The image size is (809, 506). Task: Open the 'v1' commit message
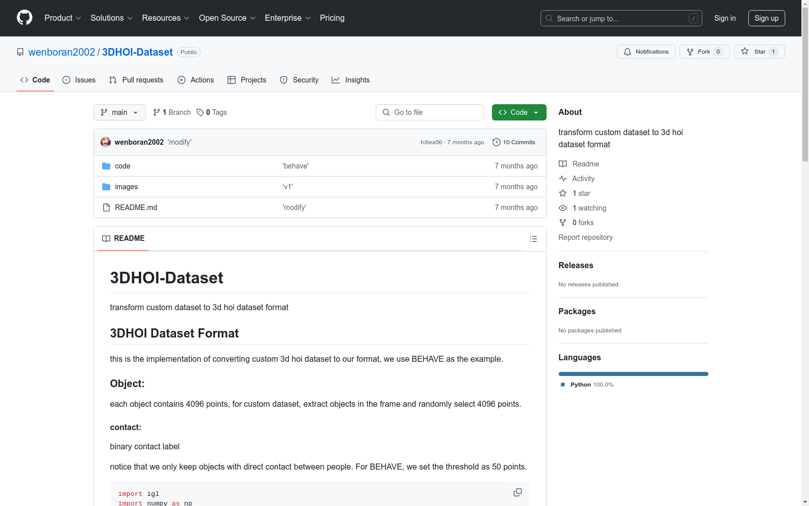pos(288,187)
